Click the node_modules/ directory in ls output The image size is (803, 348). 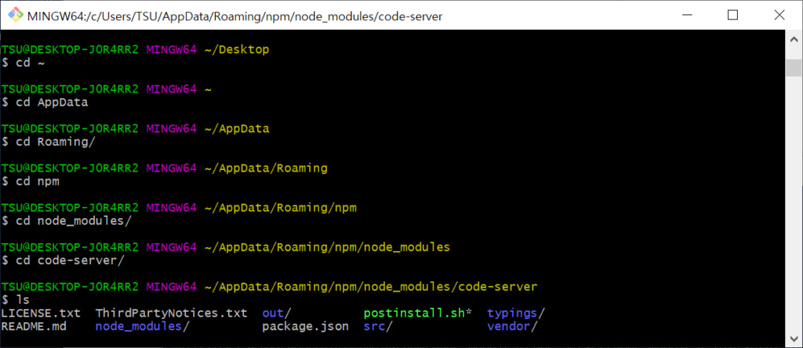pyautogui.click(x=143, y=326)
